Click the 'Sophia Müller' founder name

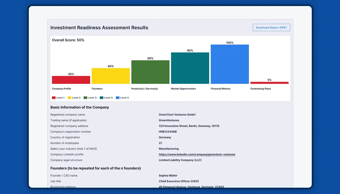point(168,176)
